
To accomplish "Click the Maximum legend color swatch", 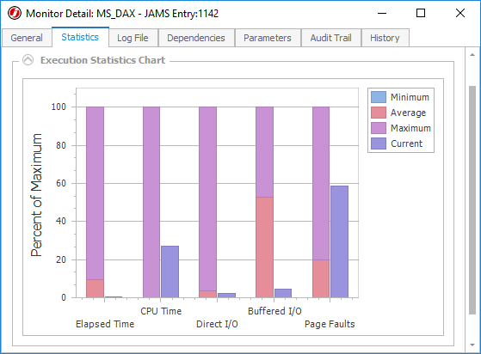I will coord(379,128).
